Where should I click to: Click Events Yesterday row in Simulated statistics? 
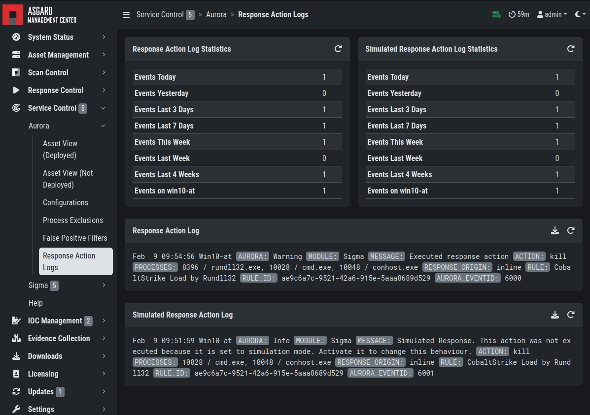(470, 93)
